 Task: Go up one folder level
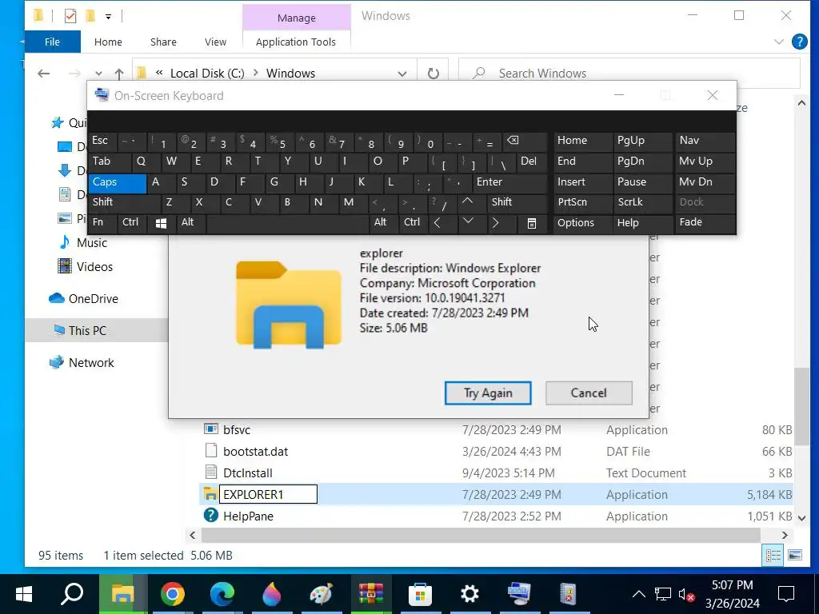tap(119, 74)
